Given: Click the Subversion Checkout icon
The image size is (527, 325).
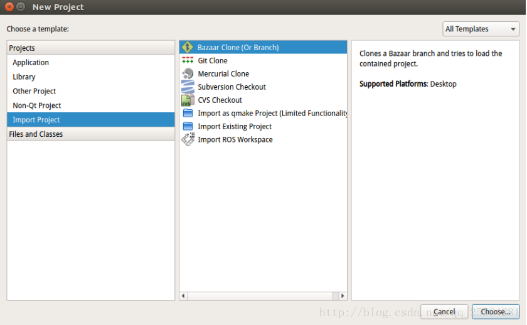Looking at the screenshot, I should 188,87.
